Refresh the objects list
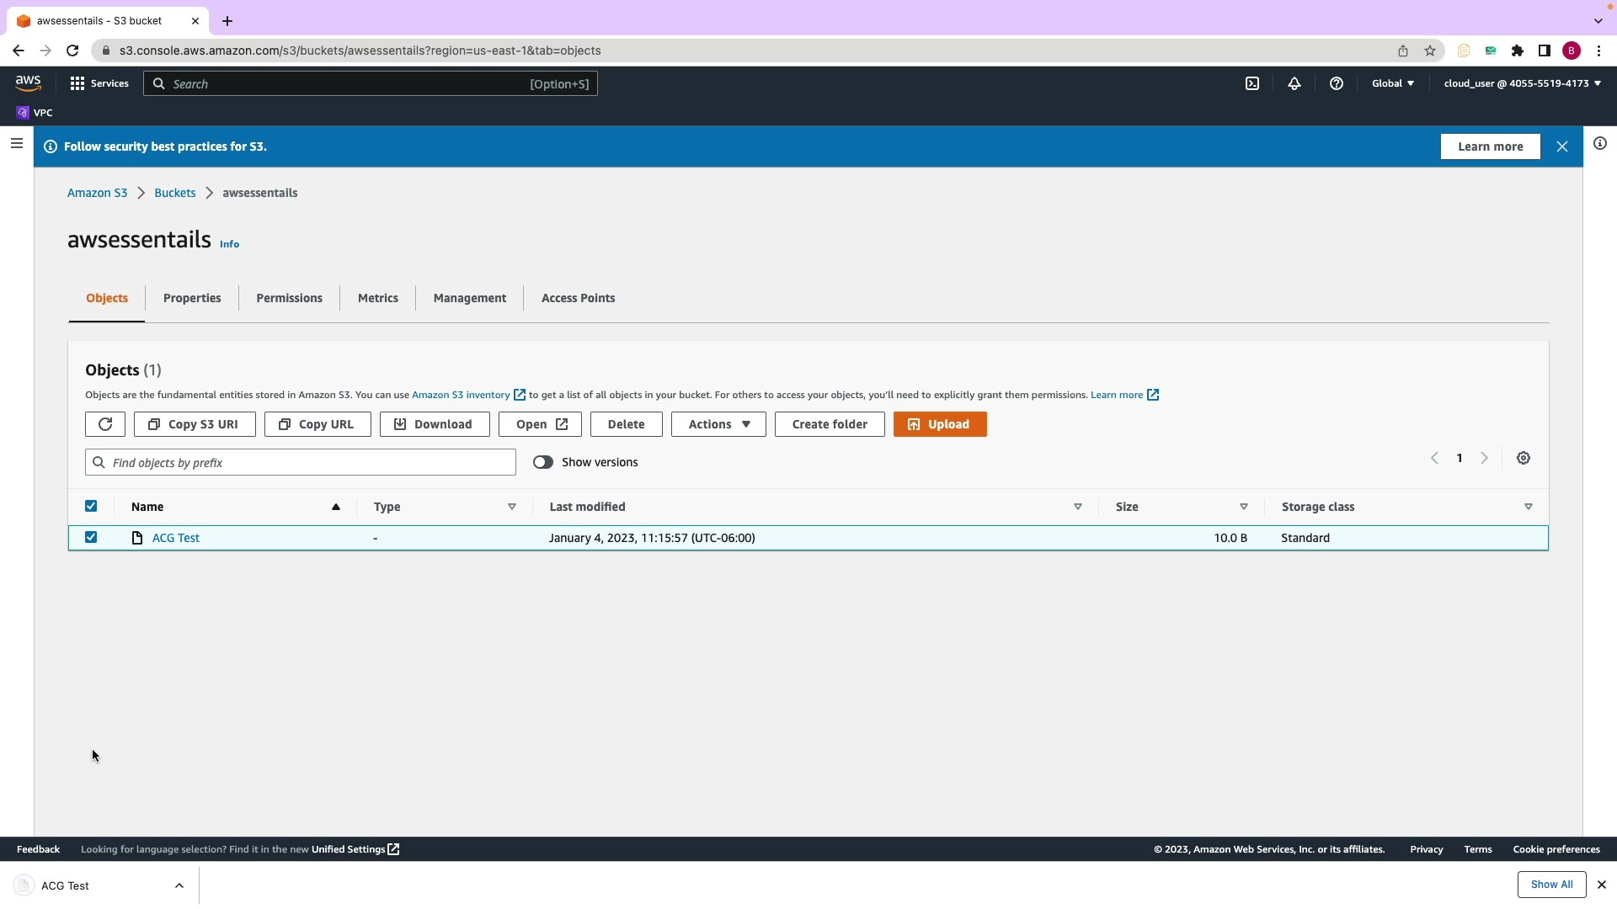 [105, 424]
